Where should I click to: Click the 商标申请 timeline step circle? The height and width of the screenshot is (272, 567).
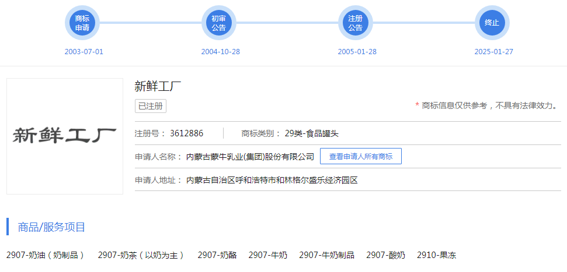point(82,23)
